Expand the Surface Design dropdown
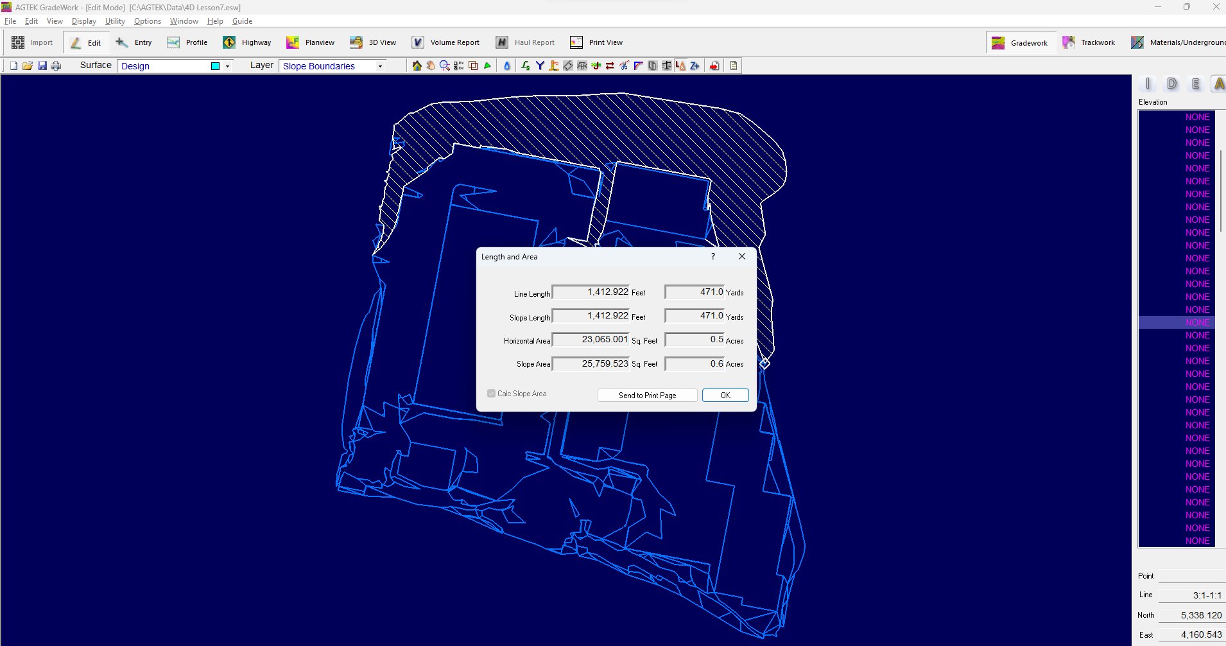The width and height of the screenshot is (1226, 646). coord(227,66)
